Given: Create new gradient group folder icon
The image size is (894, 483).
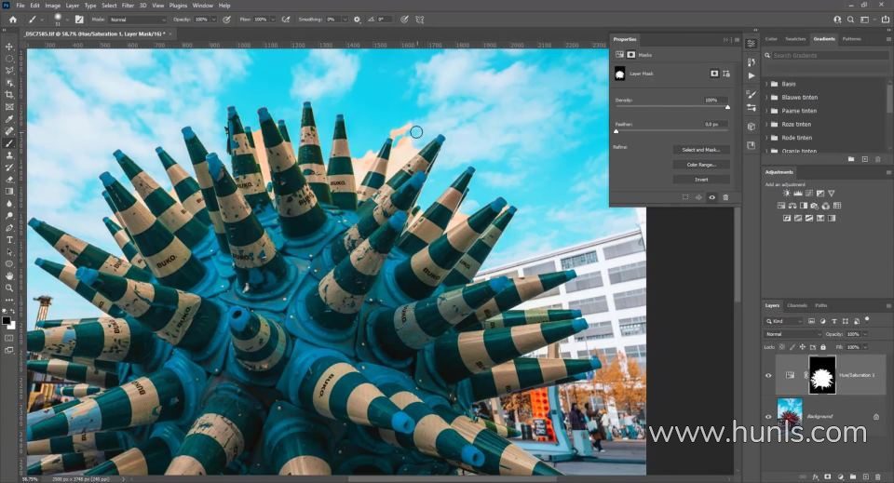Looking at the screenshot, I should [x=851, y=159].
